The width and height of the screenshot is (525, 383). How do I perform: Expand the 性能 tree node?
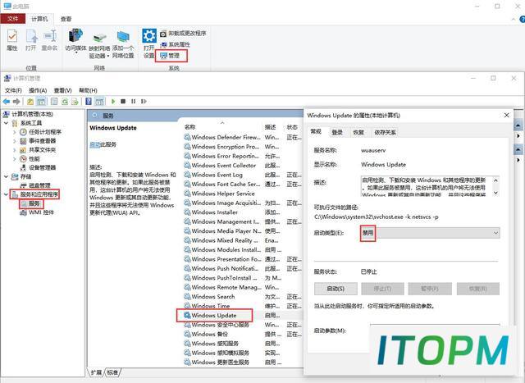15,159
